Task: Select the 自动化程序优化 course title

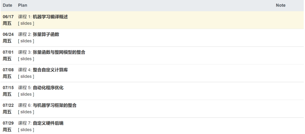Action: [48, 88]
